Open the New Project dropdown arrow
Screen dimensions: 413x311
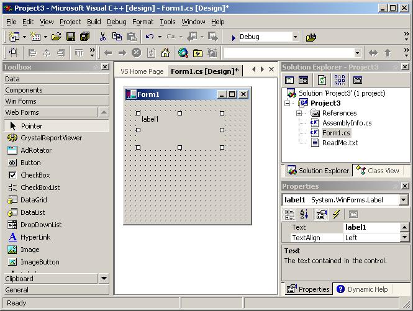(24, 37)
